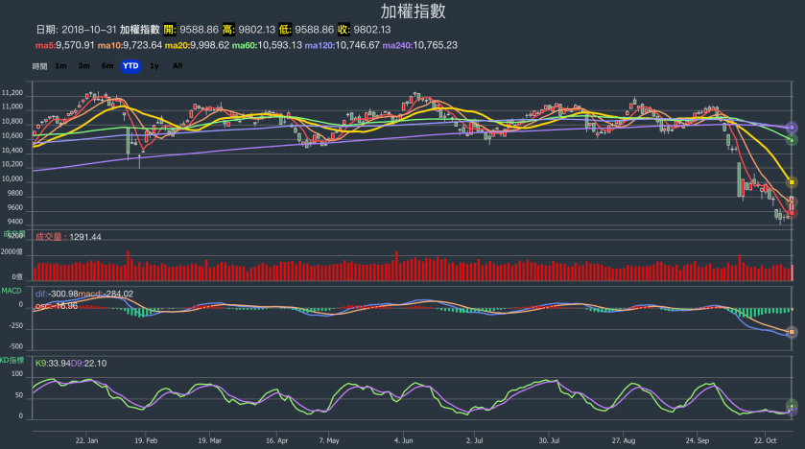Click the orange ma10 legend label
The image size is (805, 449).
pyautogui.click(x=130, y=45)
